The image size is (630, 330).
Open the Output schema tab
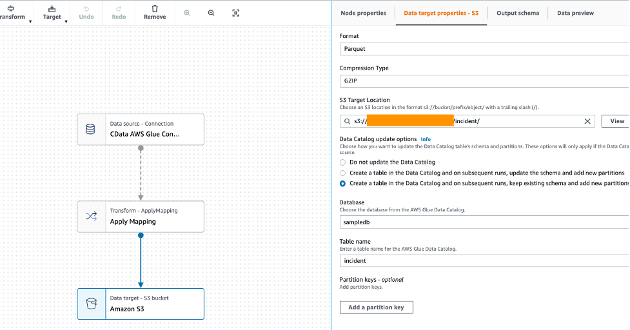(518, 13)
